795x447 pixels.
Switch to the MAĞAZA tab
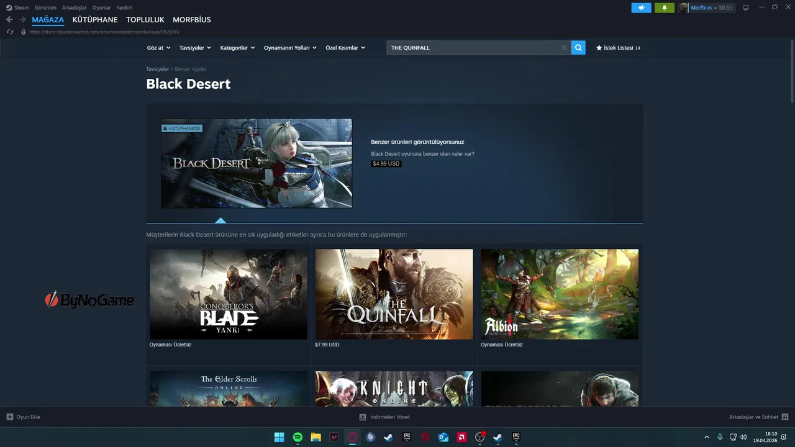[48, 20]
